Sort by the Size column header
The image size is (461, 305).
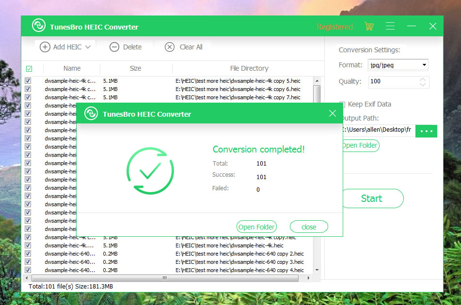pyautogui.click(x=136, y=68)
